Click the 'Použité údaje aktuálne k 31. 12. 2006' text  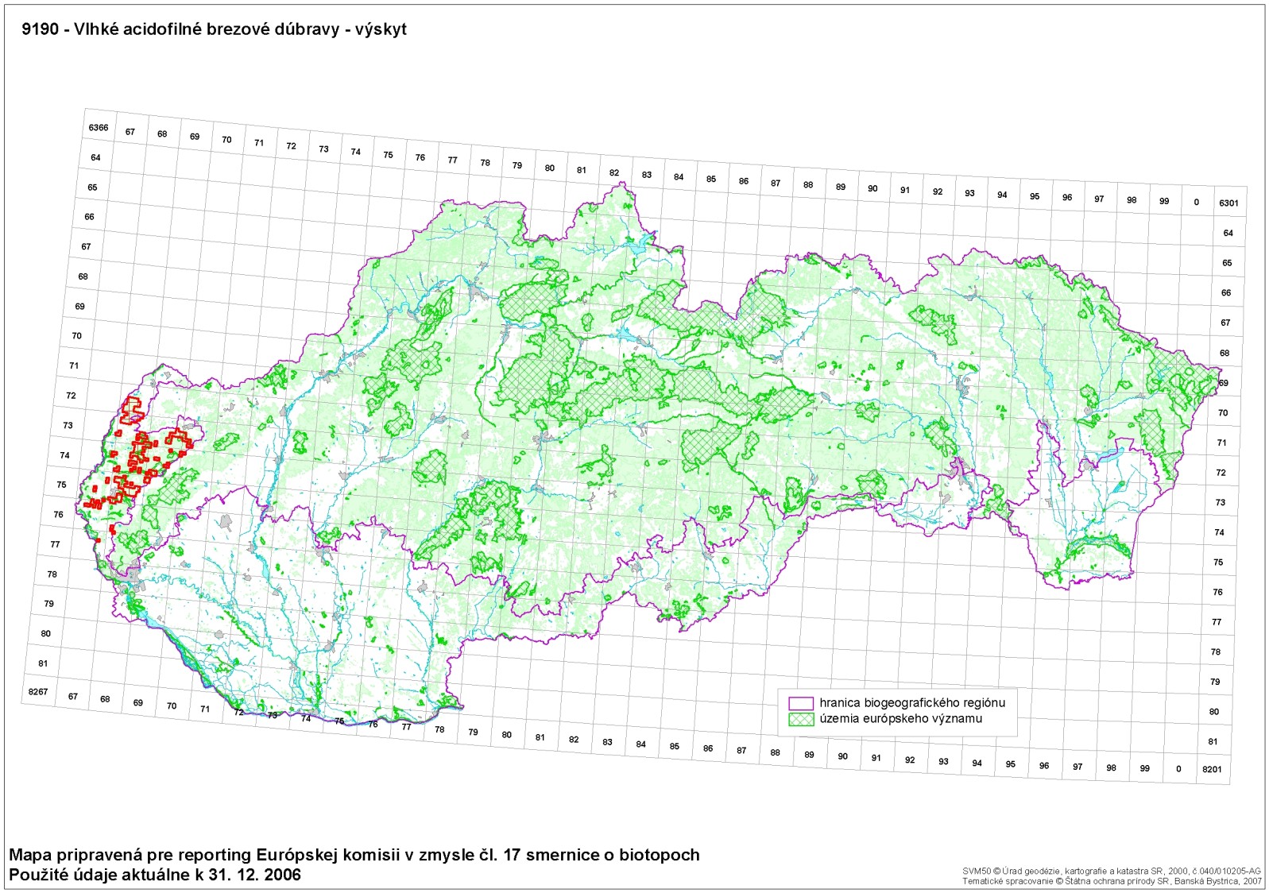[155, 875]
